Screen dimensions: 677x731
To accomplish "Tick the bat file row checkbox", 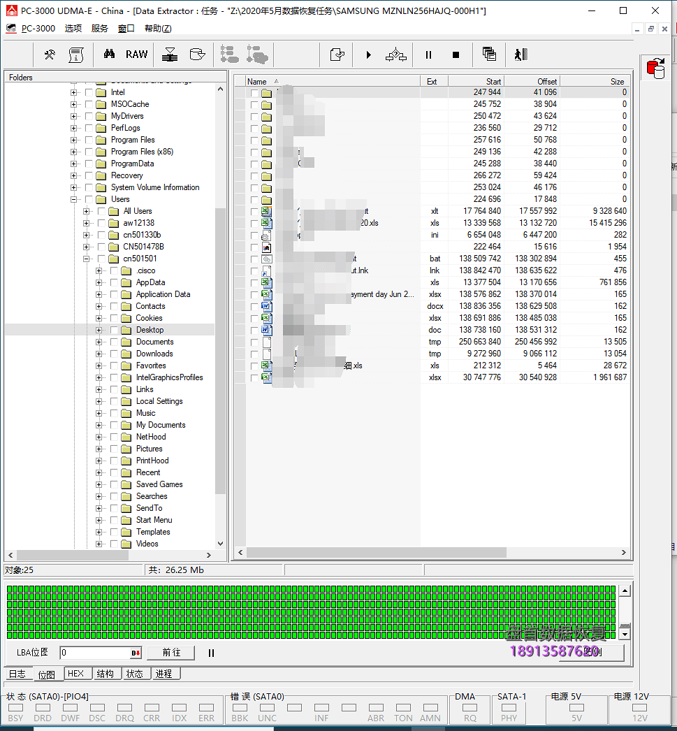I will click(x=254, y=259).
